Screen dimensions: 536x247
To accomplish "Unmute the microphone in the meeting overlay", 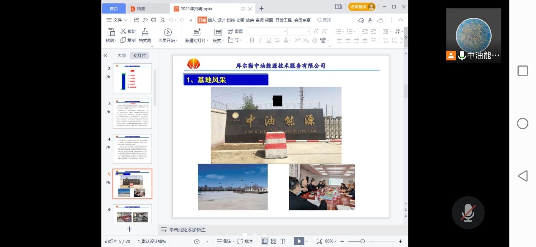I will pos(468,213).
